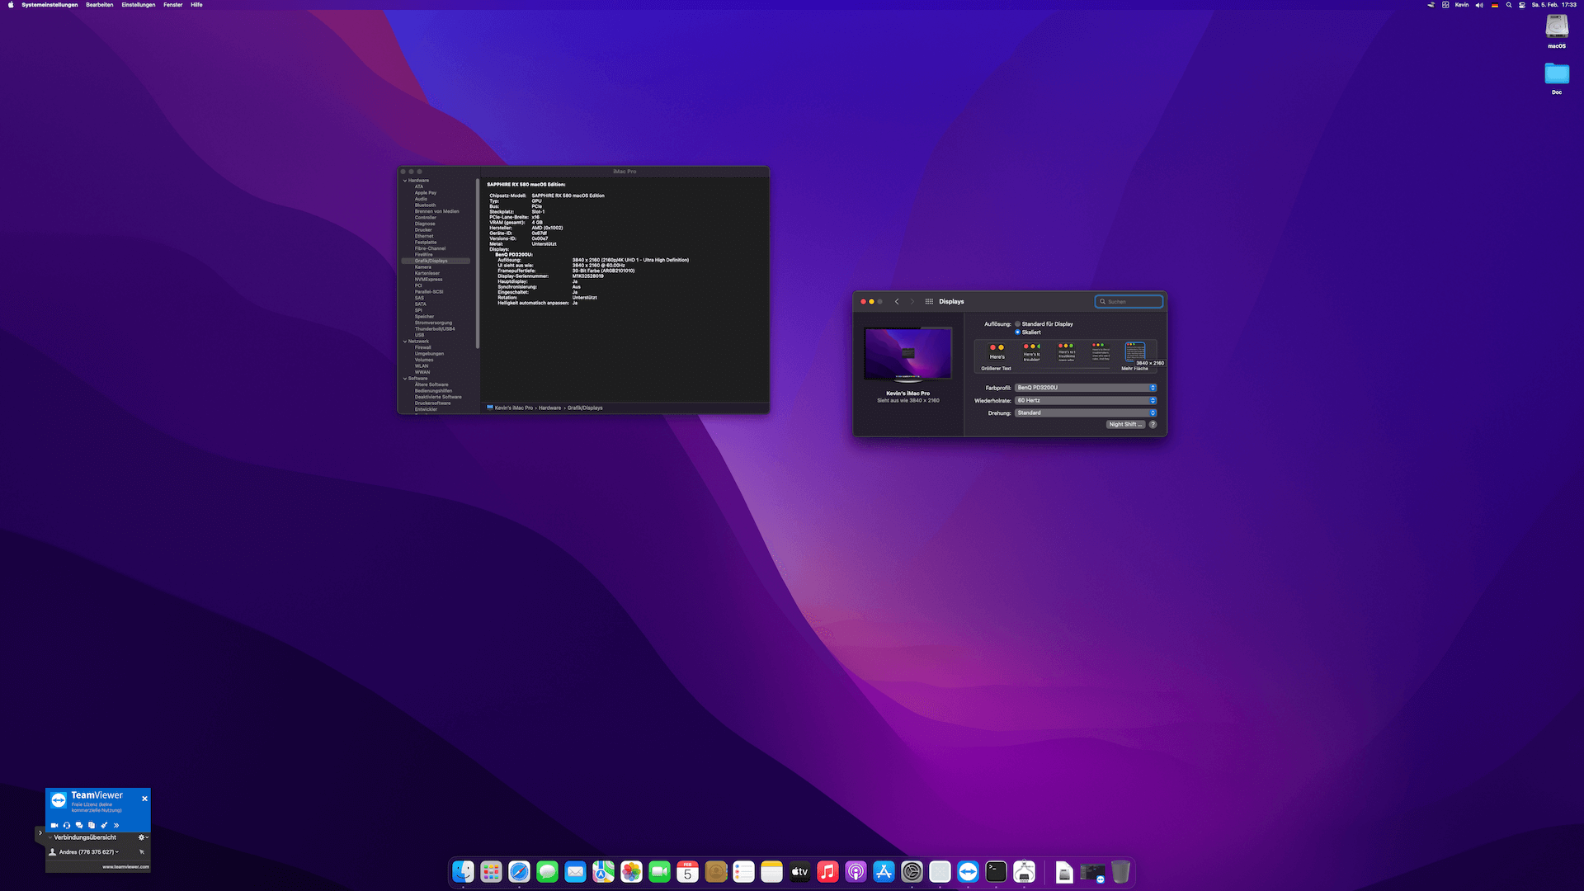Screen dimensions: 1584x891
Task: Open Systemeinstellungen menu in menu bar
Action: pos(49,5)
